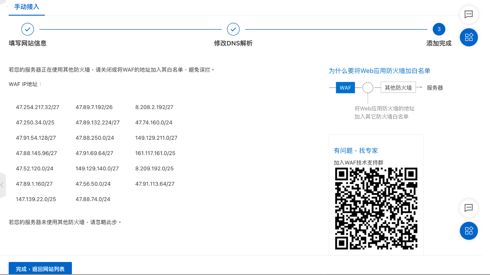This screenshot has width=490, height=275.
Task: Click the dotted circle in WAF diagram
Action: (x=368, y=88)
